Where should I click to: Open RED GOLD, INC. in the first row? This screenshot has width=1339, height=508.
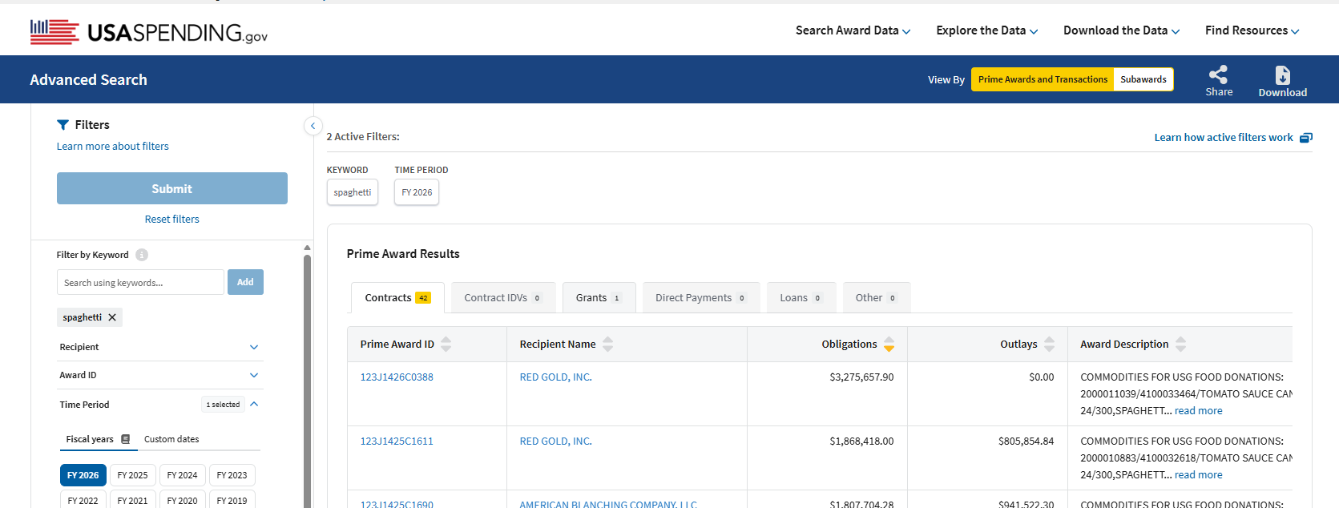[x=556, y=377]
